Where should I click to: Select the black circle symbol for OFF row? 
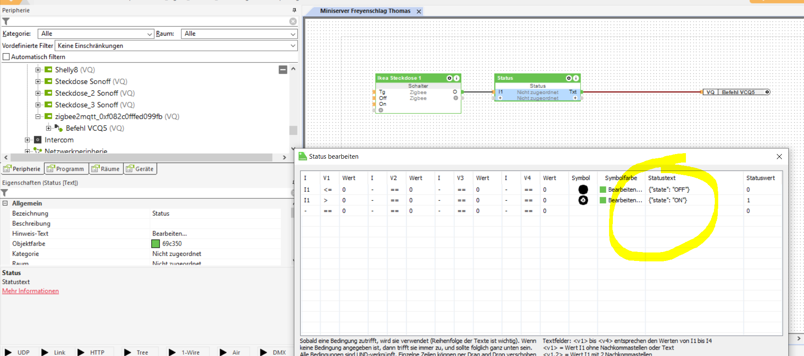[x=583, y=190]
